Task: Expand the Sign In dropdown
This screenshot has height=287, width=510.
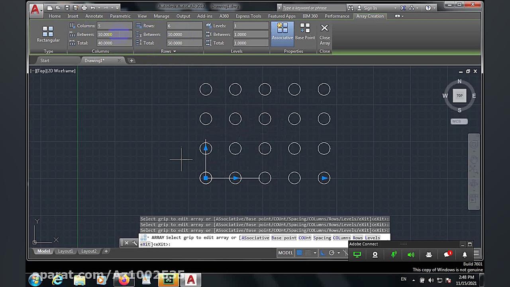Action: [395, 8]
